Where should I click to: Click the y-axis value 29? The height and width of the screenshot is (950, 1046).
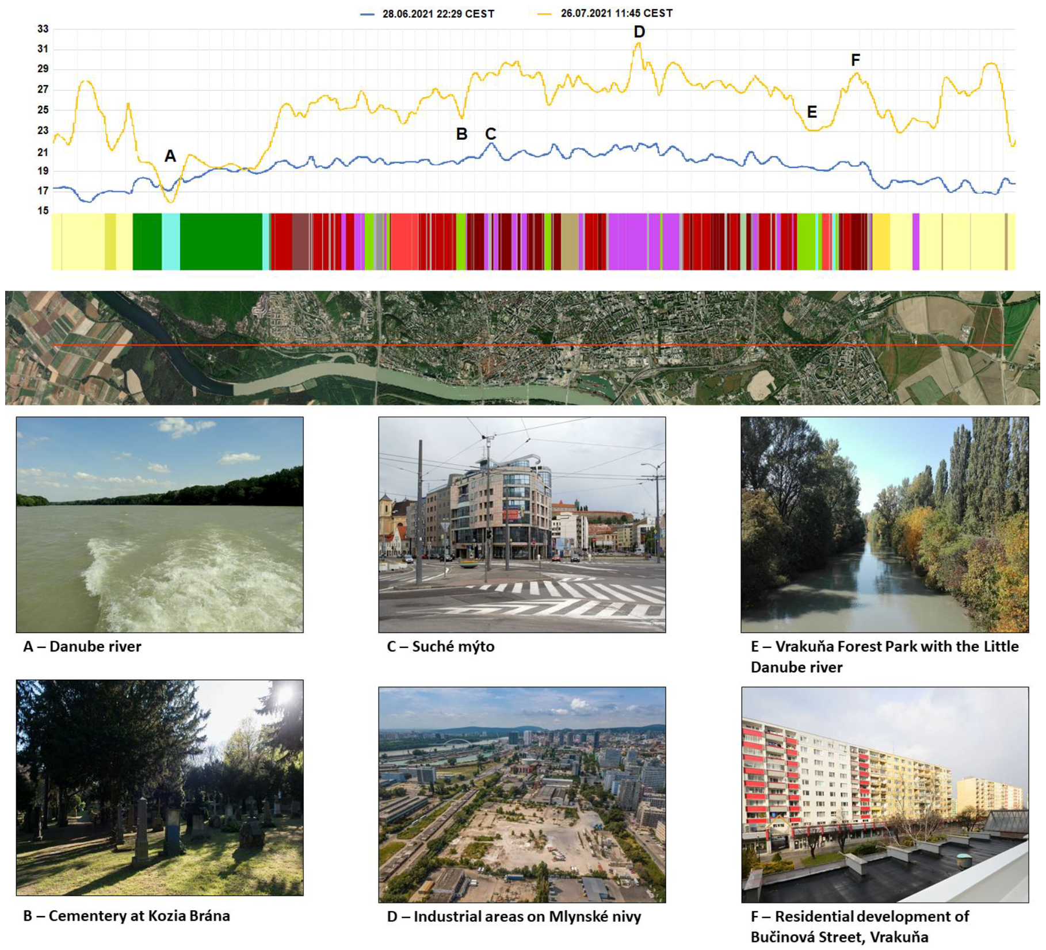pos(43,69)
